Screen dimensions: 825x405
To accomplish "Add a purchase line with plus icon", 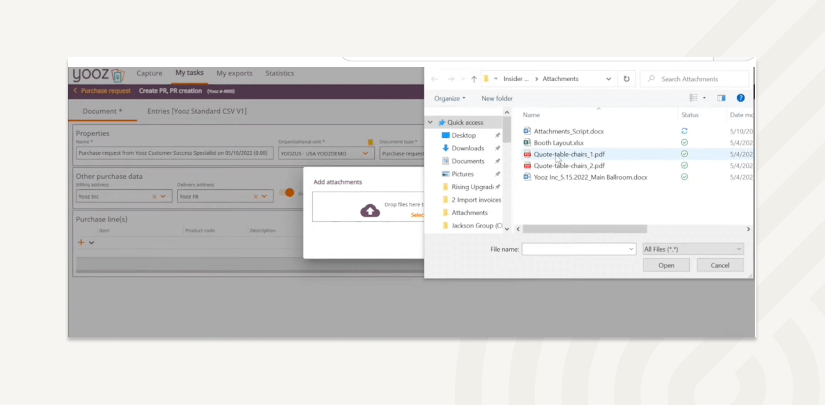I will tap(81, 242).
